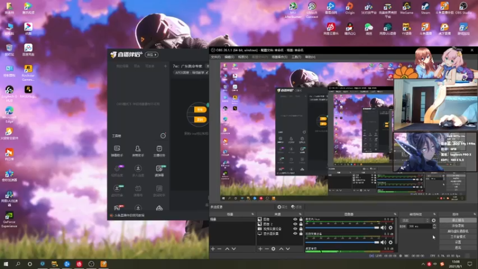The height and width of the screenshot is (269, 478).
Task: Open Windows notification center icon
Action: click(x=470, y=264)
